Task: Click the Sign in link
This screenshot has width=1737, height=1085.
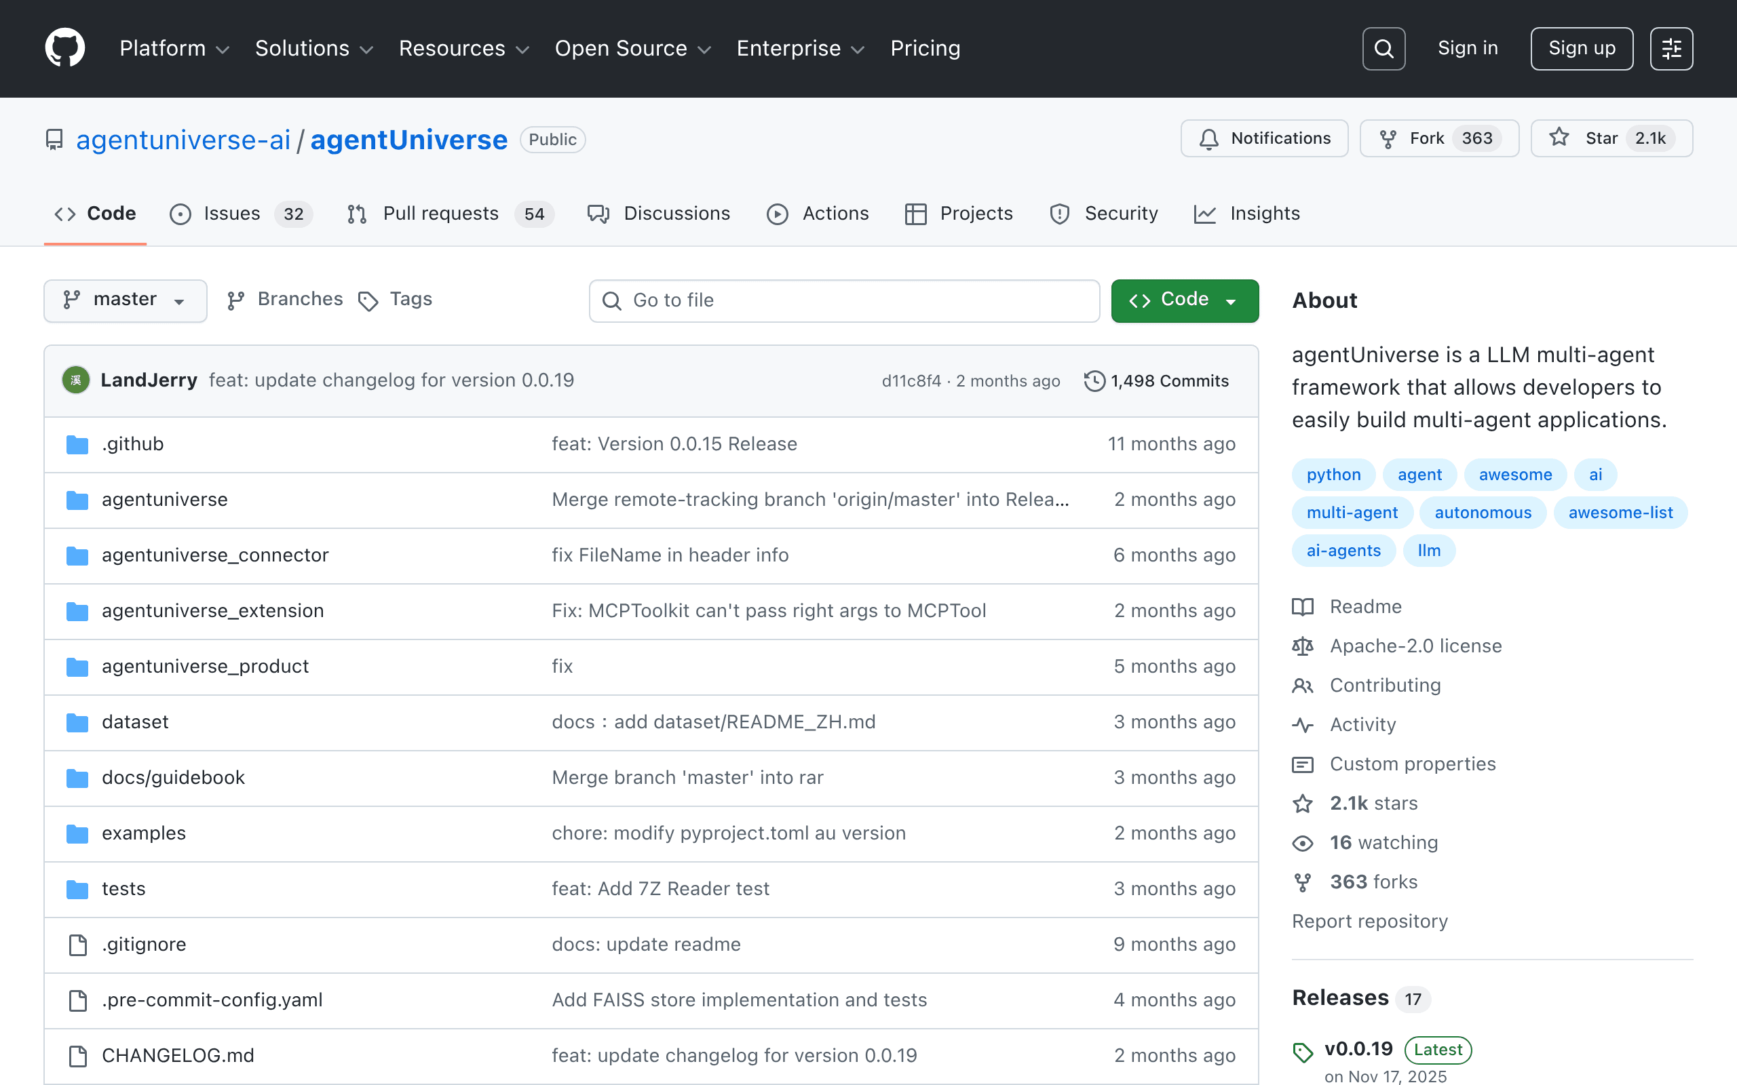Action: coord(1468,48)
